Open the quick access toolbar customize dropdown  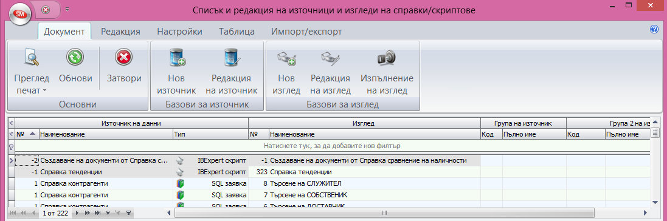click(x=67, y=9)
